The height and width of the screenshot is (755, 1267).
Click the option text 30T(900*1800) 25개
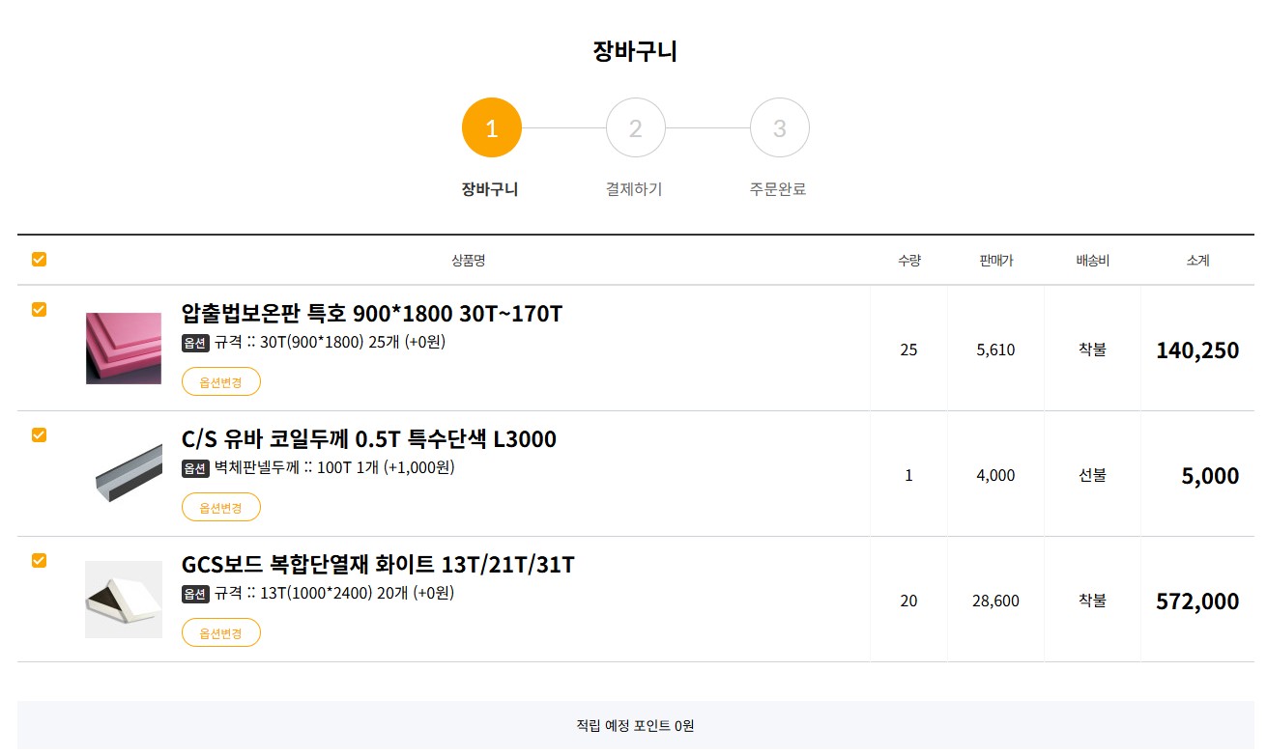click(330, 342)
